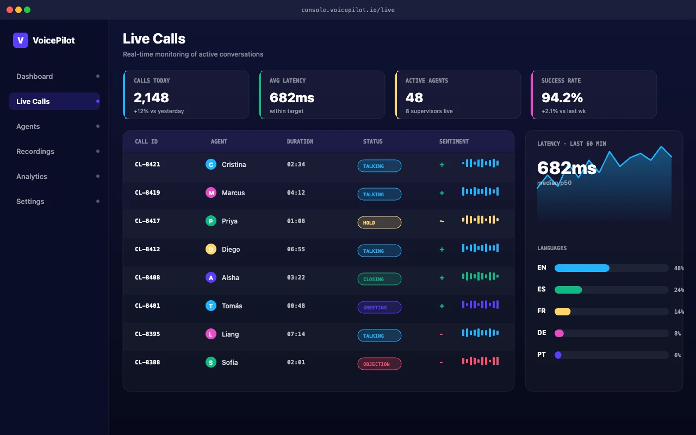Click the duration 06:55
Image resolution: width=696 pixels, height=435 pixels.
296,249
